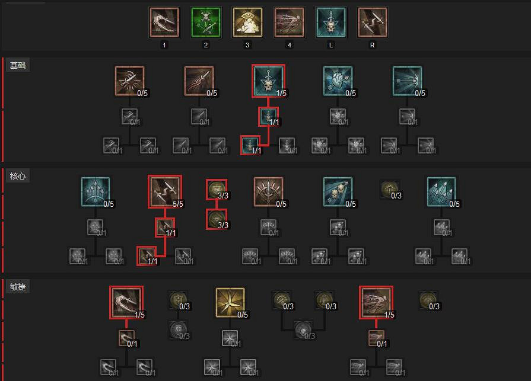Add a point to the heart-and-arrow basic skill
531x381 pixels.
338,81
